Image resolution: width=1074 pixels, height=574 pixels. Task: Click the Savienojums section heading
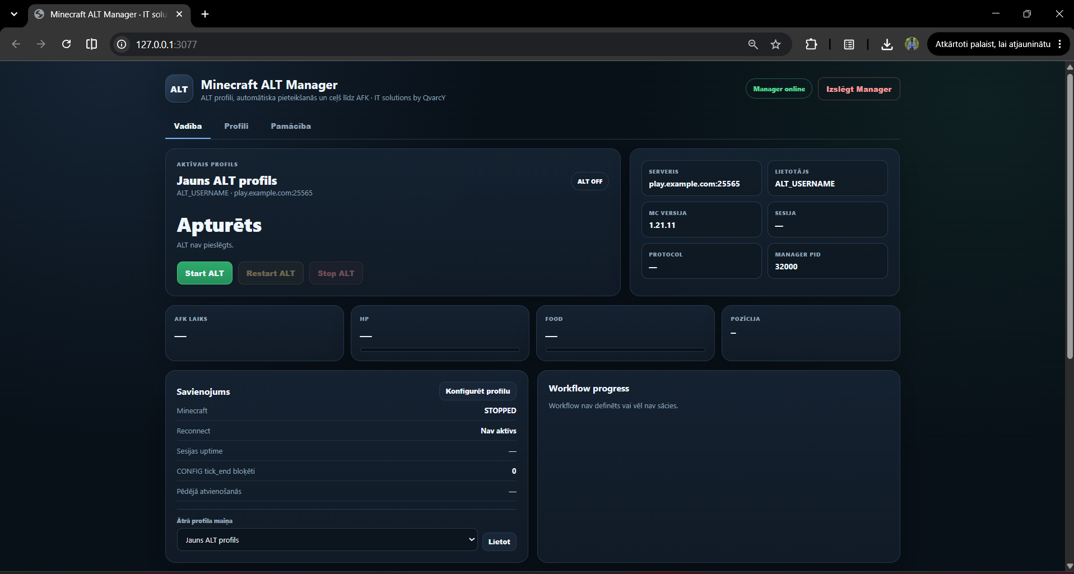pos(203,391)
